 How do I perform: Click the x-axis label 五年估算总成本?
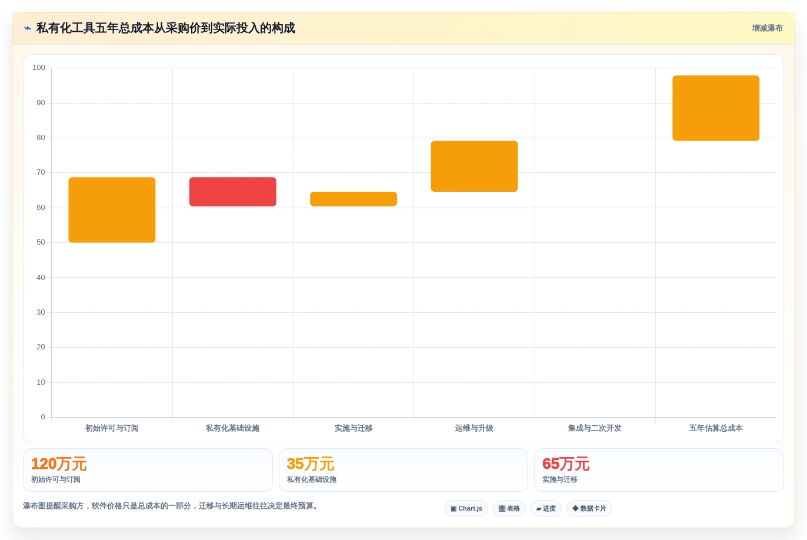point(716,428)
